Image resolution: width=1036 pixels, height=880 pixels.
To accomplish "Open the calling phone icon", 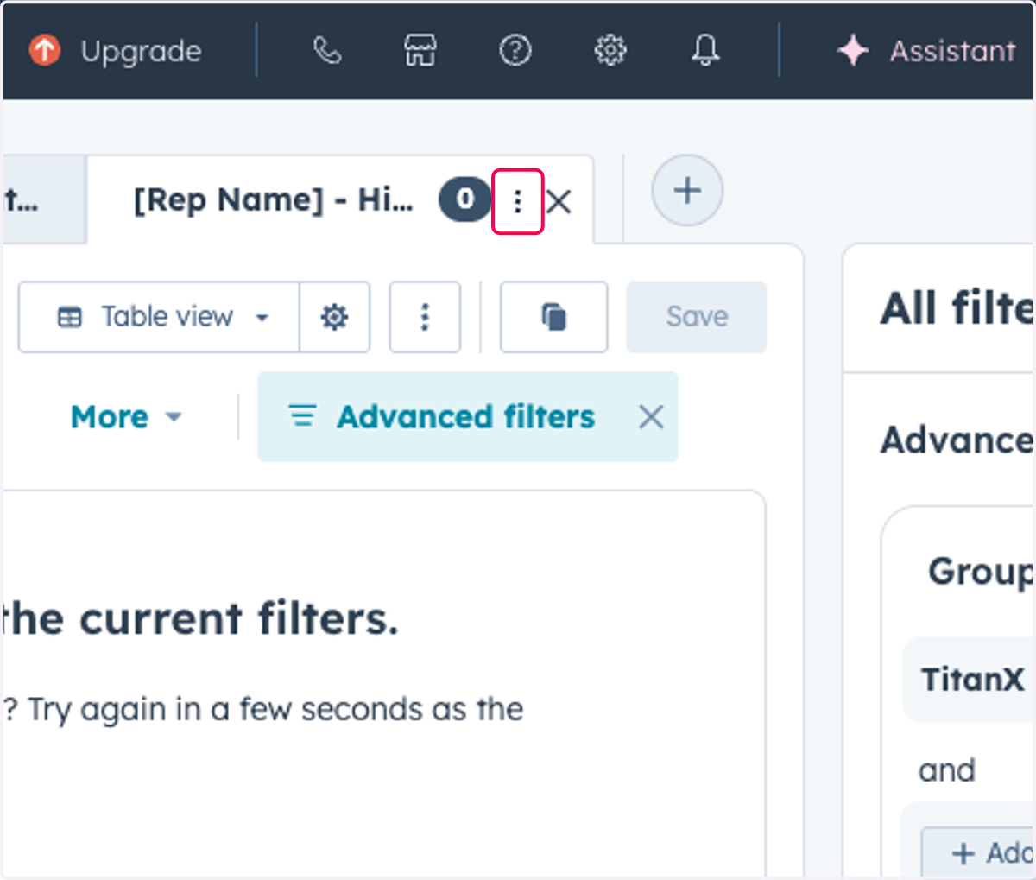I will (x=327, y=50).
